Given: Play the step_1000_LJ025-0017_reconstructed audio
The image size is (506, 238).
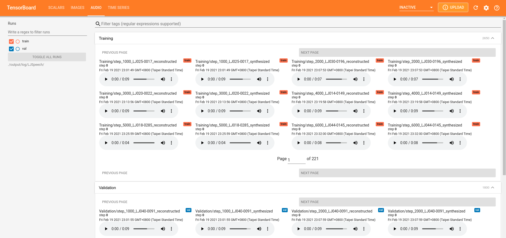Looking at the screenshot, I should pos(106,79).
